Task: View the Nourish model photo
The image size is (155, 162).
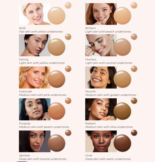Action: click(x=101, y=77)
